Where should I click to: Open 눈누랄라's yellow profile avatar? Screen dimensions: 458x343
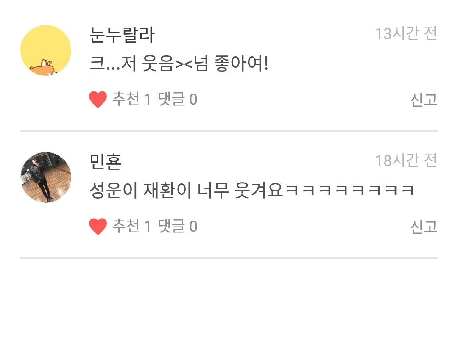(46, 50)
